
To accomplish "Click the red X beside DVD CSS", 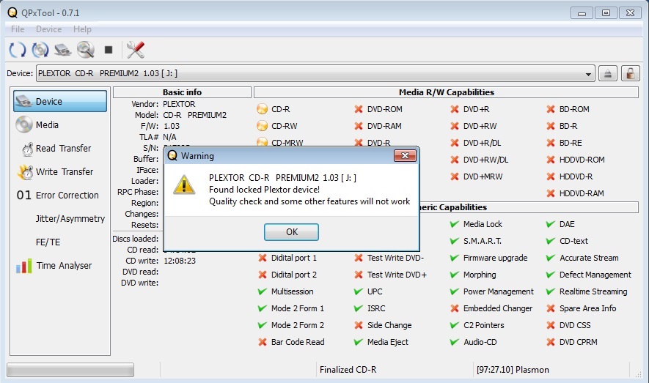I will click(x=551, y=325).
